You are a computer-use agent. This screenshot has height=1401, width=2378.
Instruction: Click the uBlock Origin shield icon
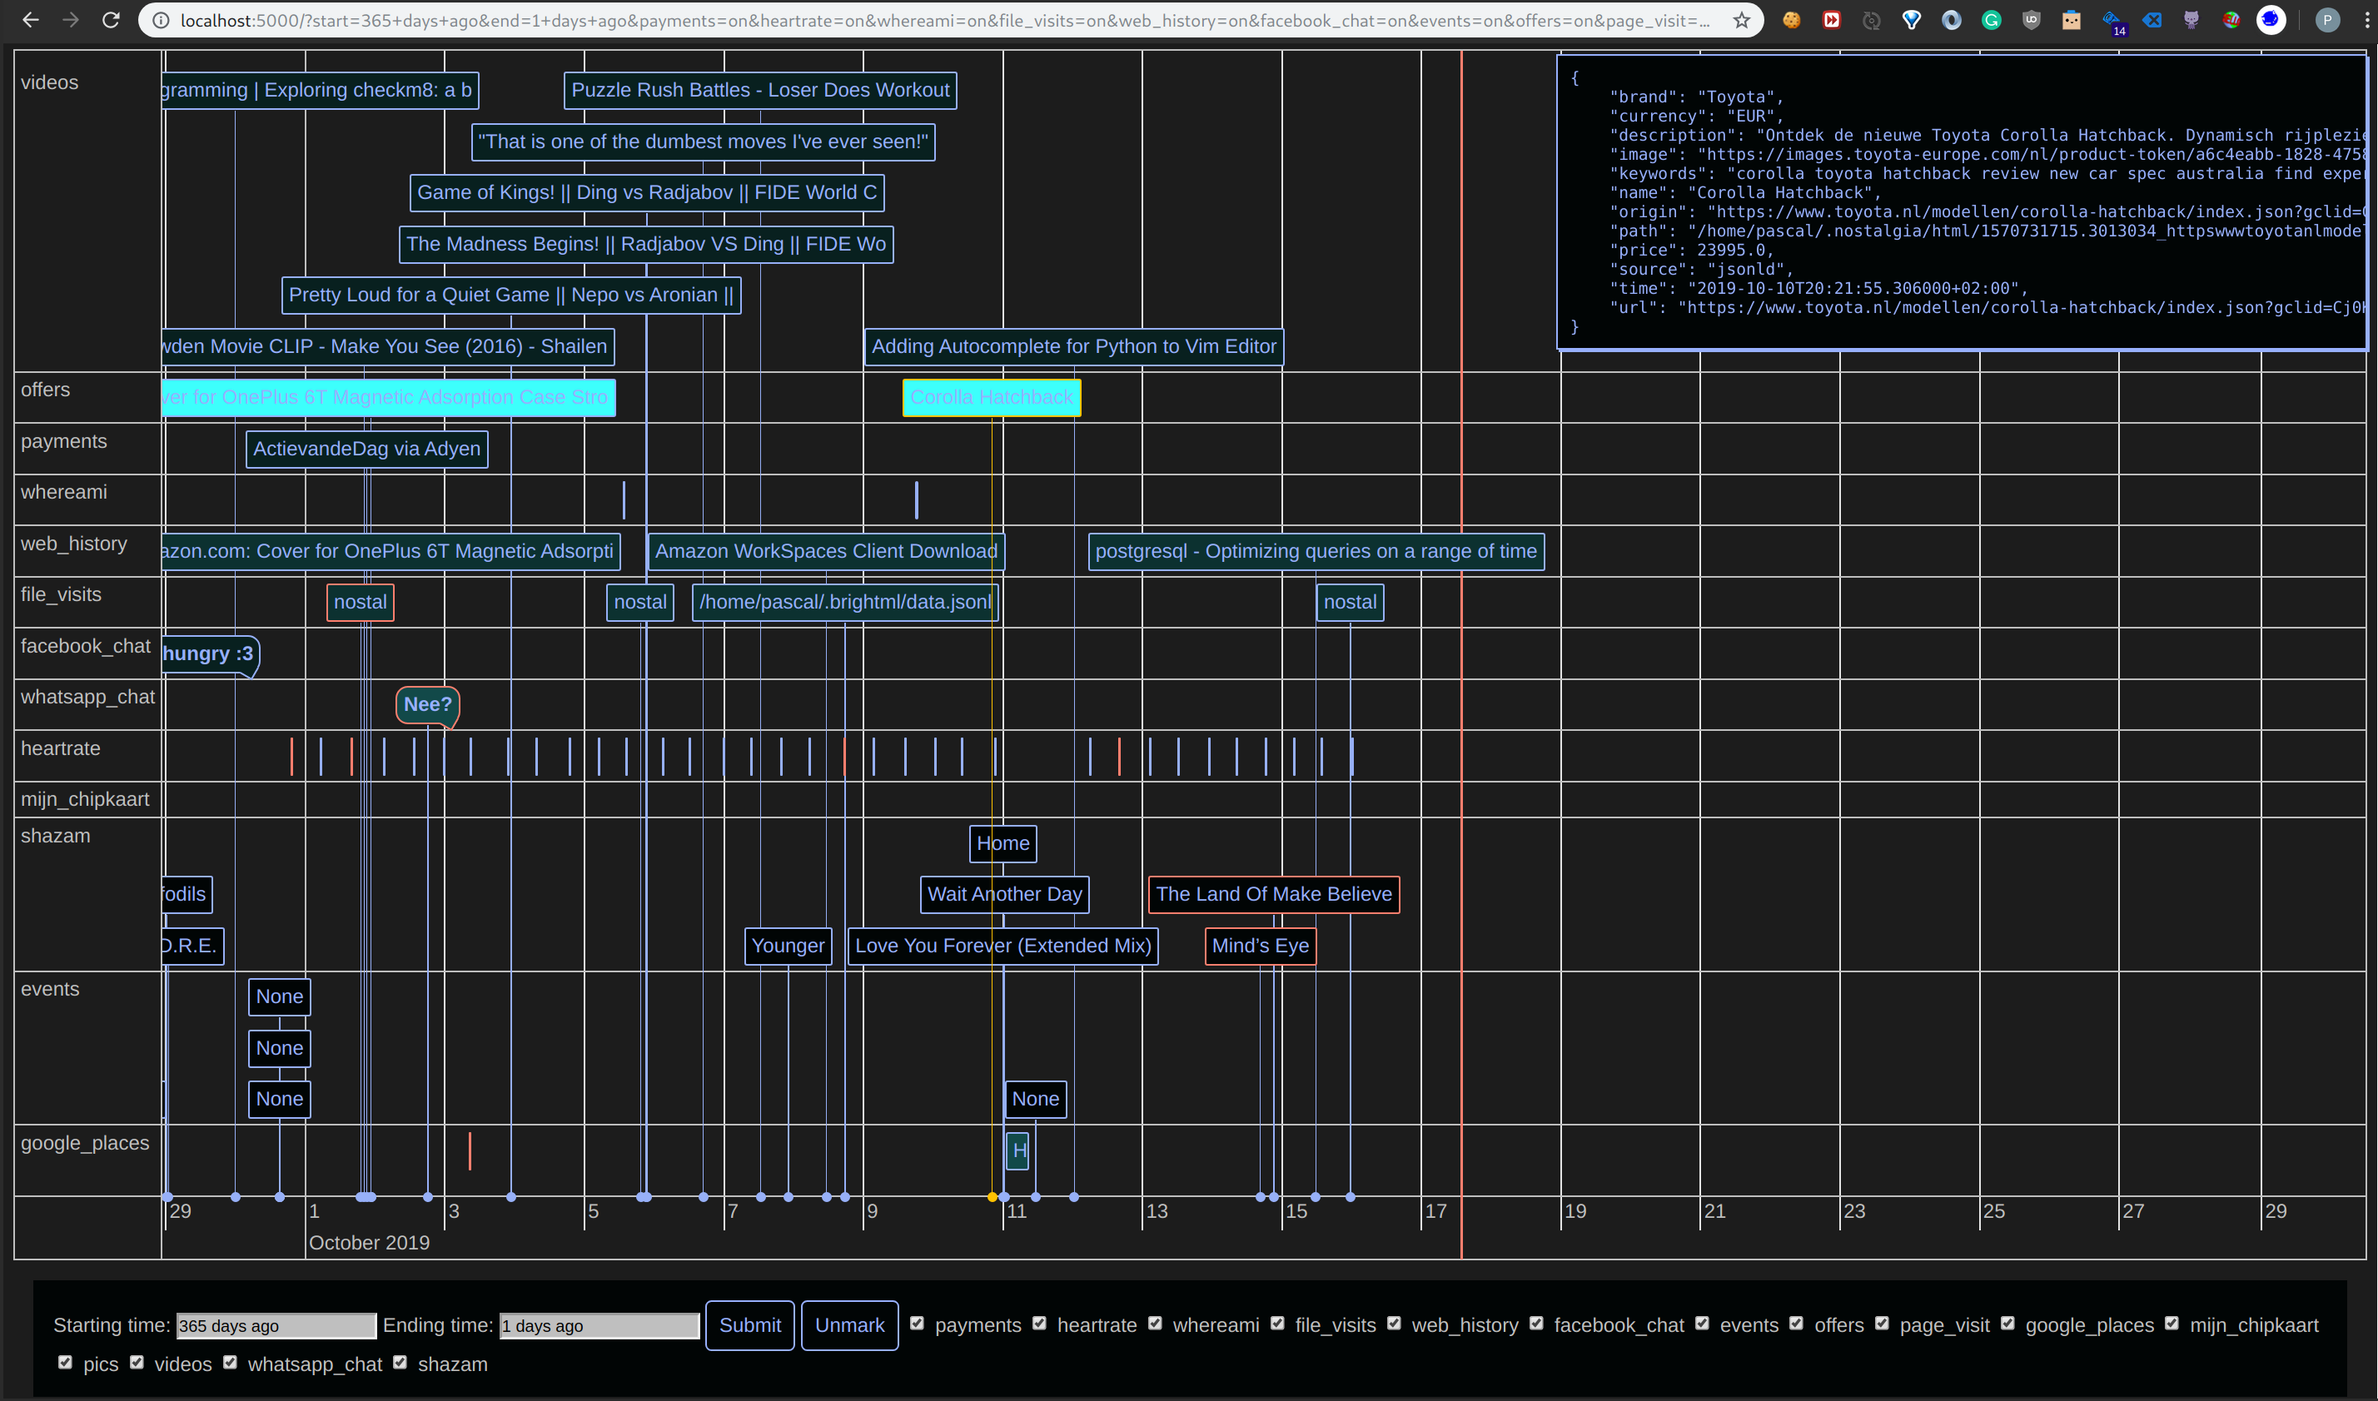pos(2032,20)
